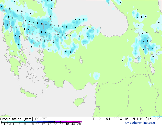Click the isolated '1' precipitation patch in southern Turkey
This screenshot has height=125, width=162.
click(x=96, y=76)
